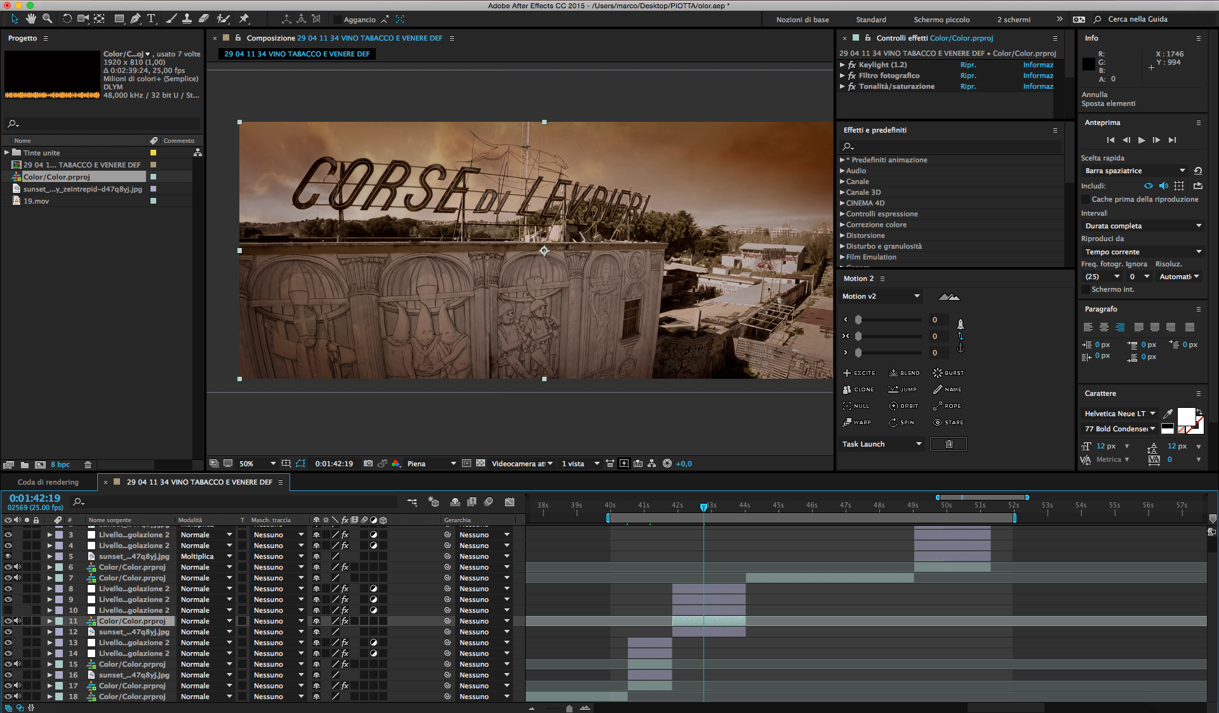Toggle audio inclusion speaker in Anteprima
This screenshot has height=713, width=1219.
tap(1164, 186)
